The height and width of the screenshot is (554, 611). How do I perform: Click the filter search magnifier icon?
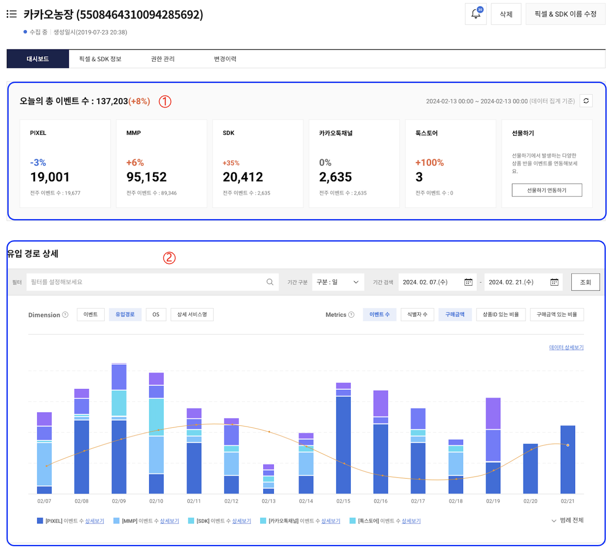coord(270,282)
